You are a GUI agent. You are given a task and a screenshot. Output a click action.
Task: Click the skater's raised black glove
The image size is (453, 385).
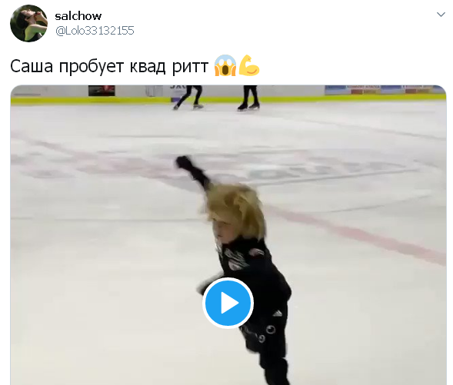184,162
